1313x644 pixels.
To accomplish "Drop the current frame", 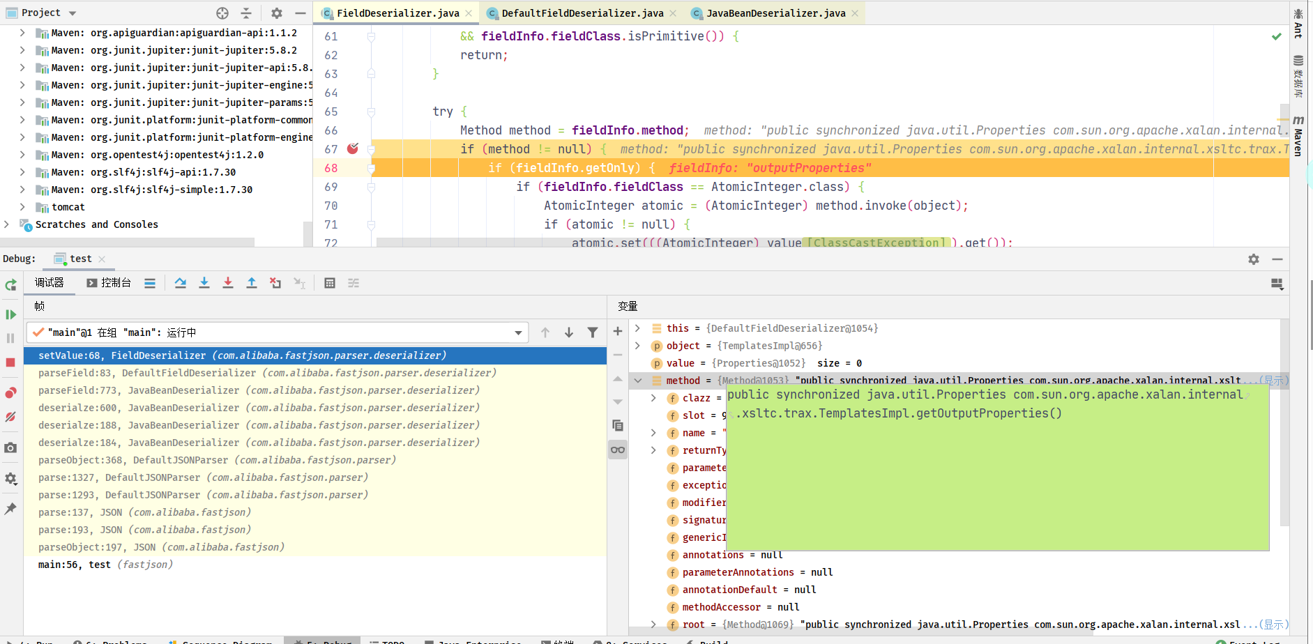I will click(275, 283).
